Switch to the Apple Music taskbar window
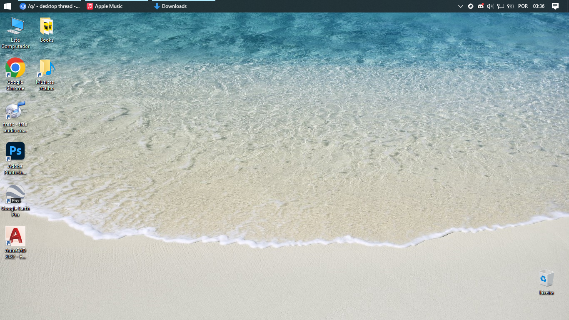The height and width of the screenshot is (320, 569). point(117,6)
